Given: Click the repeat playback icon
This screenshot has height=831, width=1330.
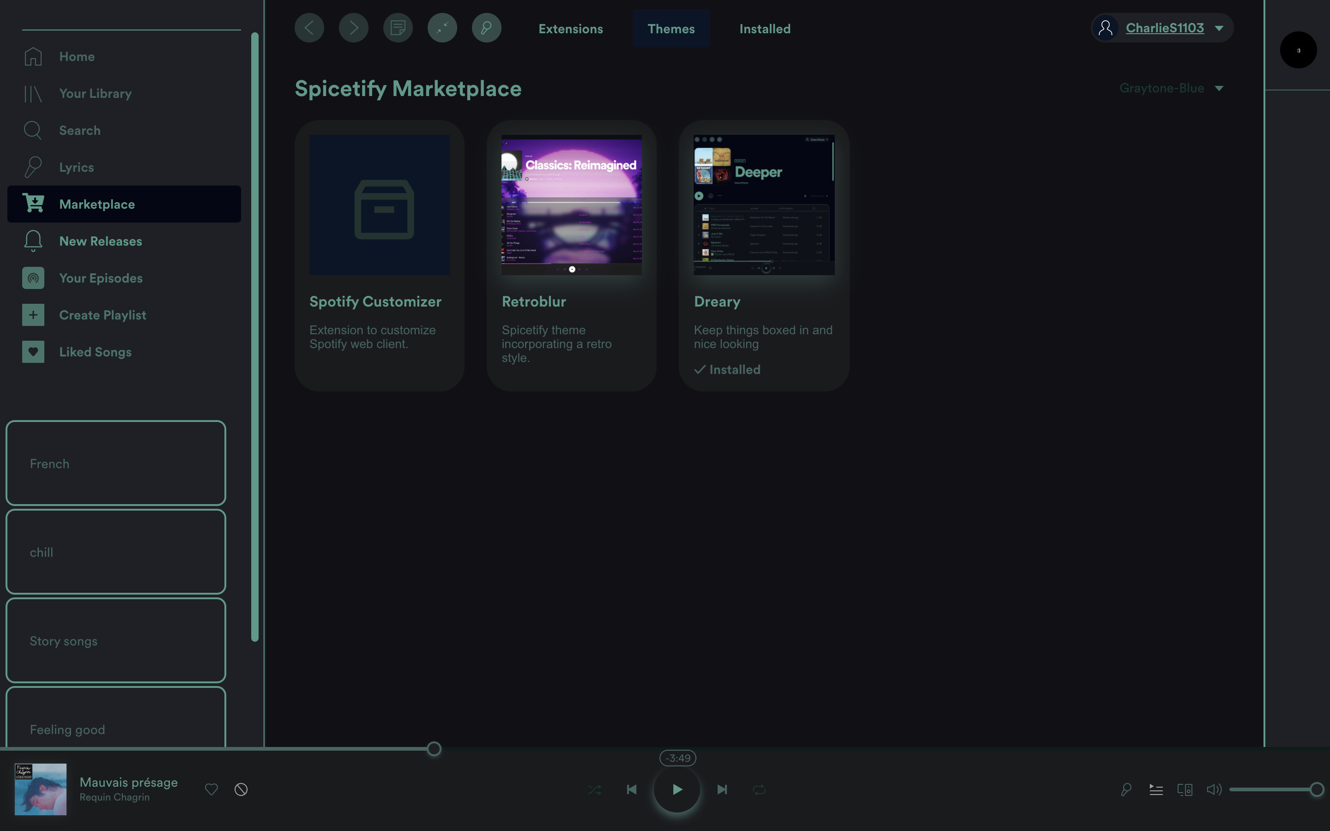Looking at the screenshot, I should click(x=758, y=789).
